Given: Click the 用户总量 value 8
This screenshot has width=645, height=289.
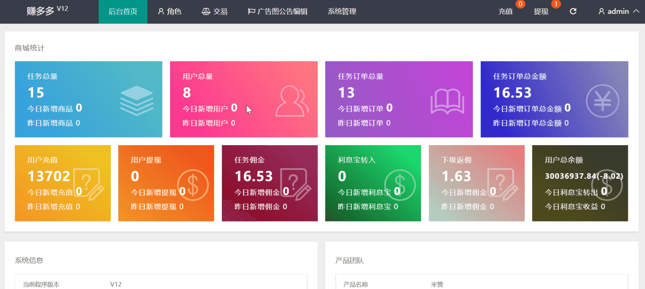Looking at the screenshot, I should point(187,93).
